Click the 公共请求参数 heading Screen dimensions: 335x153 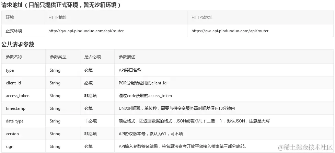coord(18,44)
